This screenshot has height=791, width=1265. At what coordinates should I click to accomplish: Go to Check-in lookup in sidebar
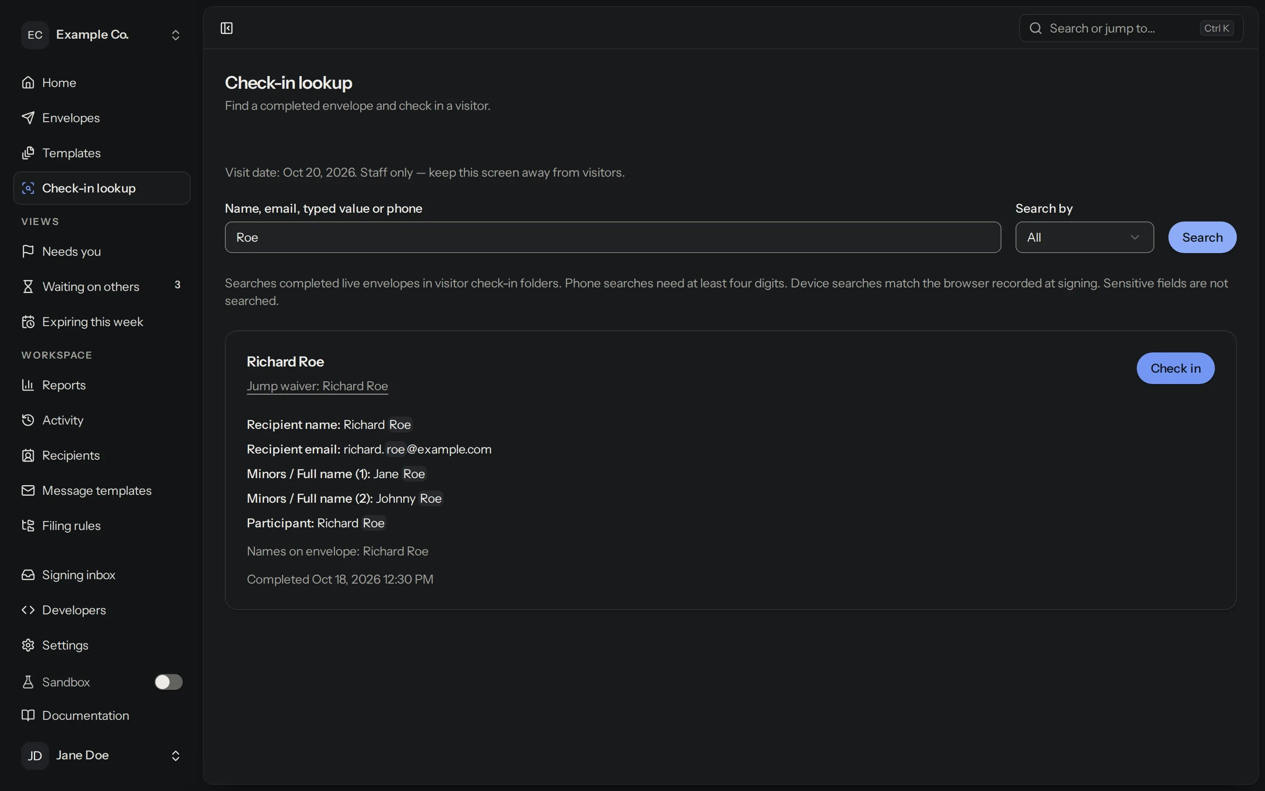[x=102, y=188]
